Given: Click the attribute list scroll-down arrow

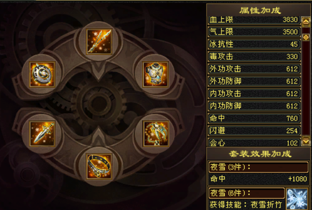Looking at the screenshot, I should (306, 141).
